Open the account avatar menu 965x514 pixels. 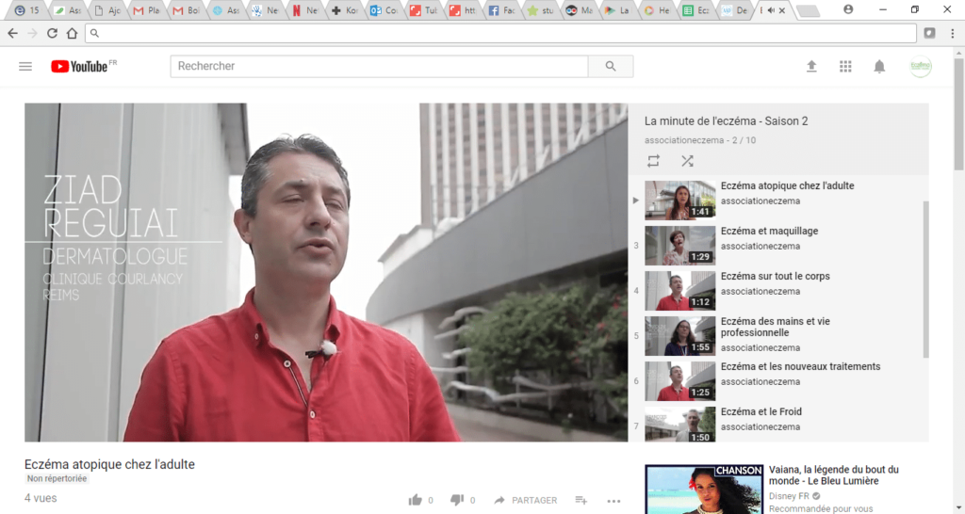(x=920, y=66)
